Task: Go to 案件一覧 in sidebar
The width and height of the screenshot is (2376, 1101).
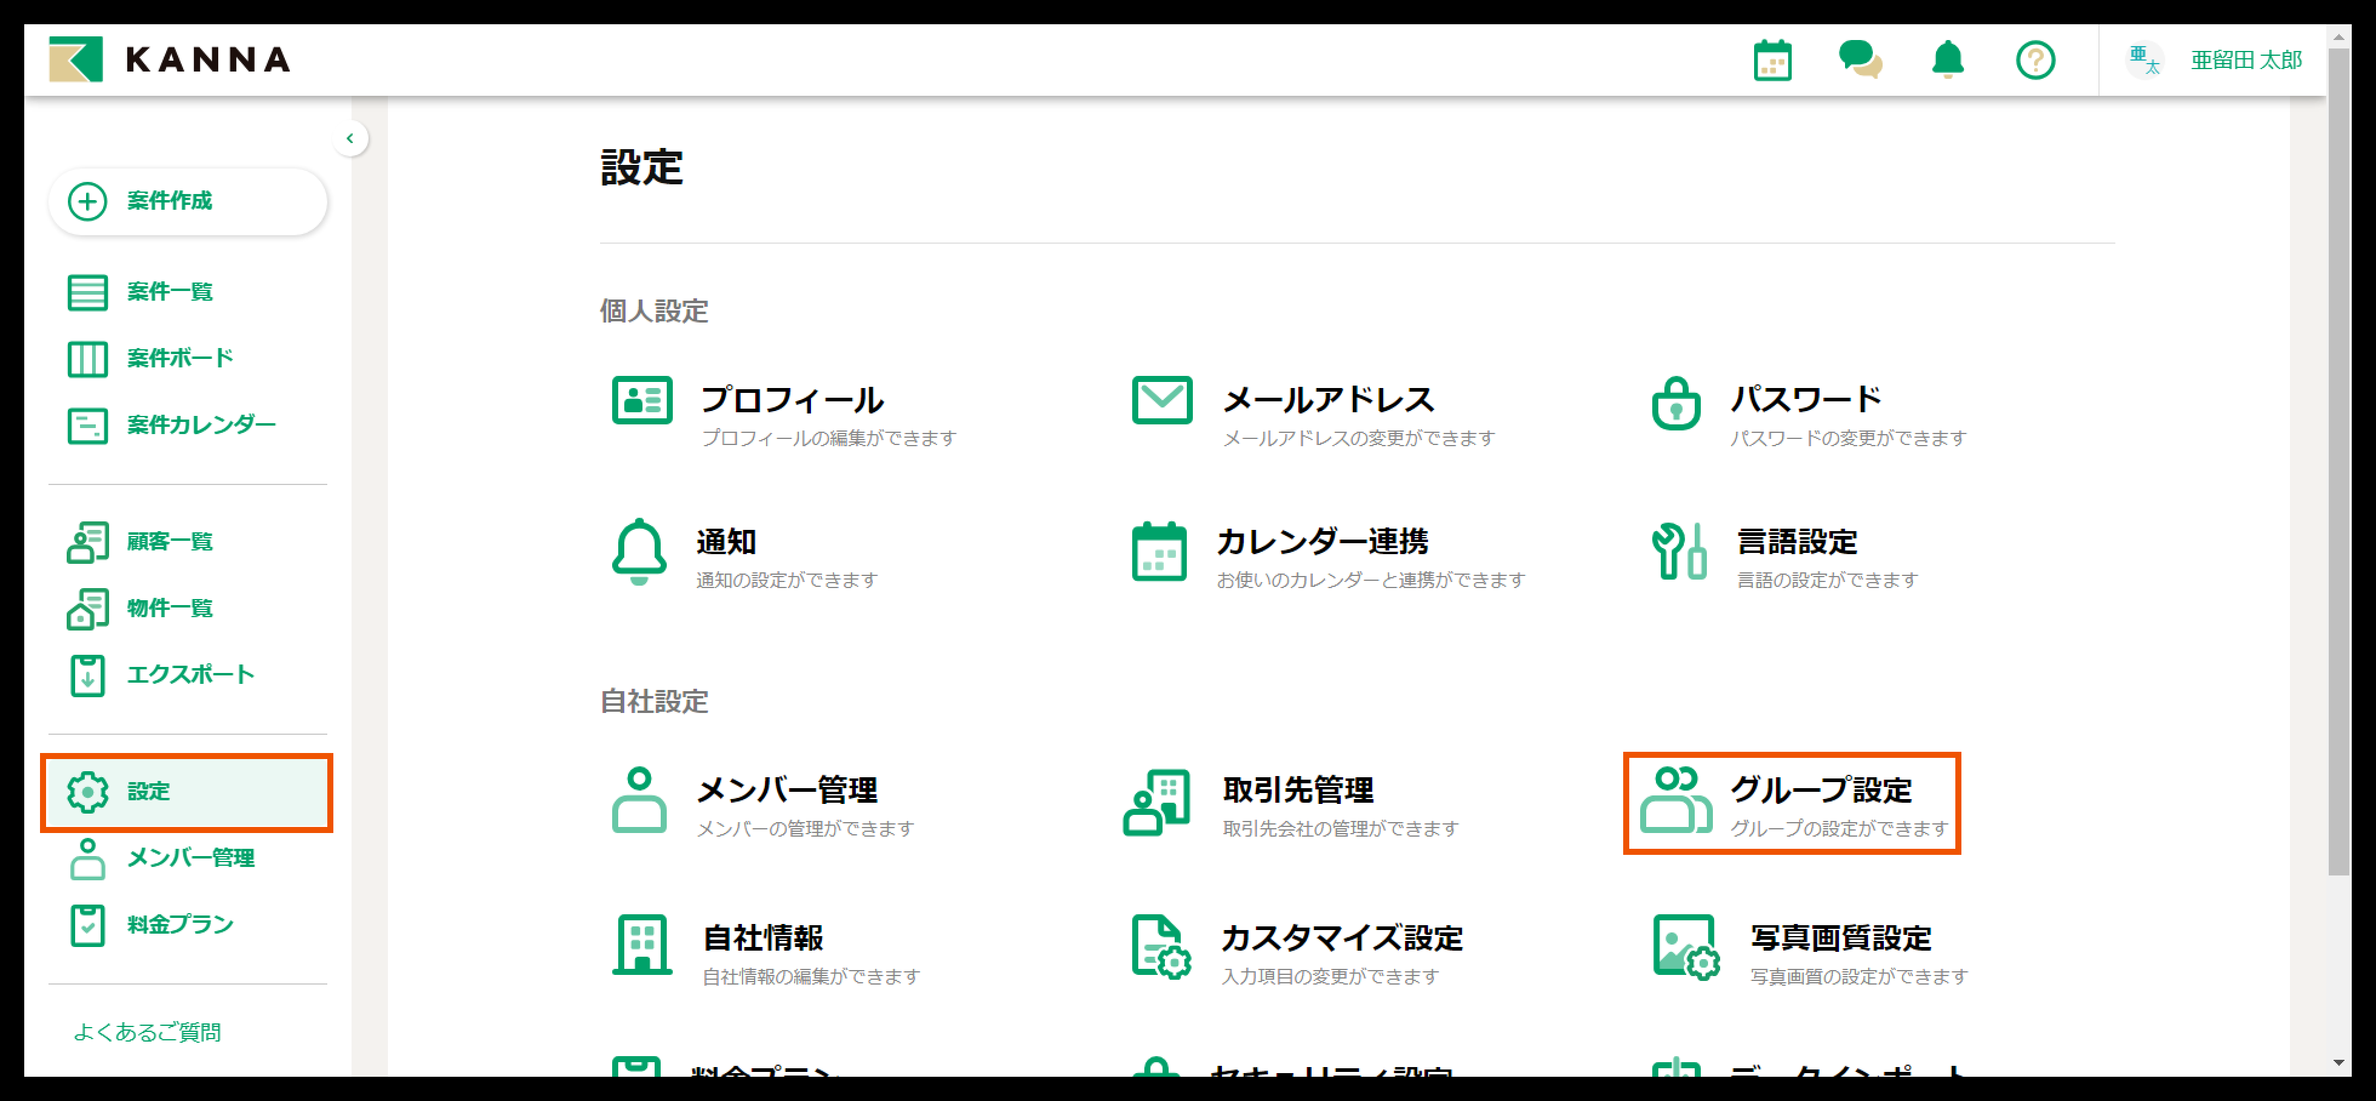Action: coord(170,292)
